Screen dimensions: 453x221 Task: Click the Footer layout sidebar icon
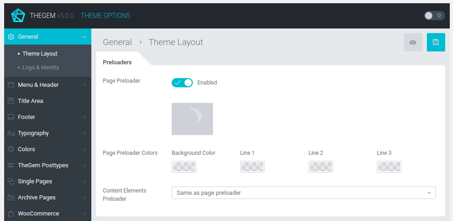click(11, 117)
